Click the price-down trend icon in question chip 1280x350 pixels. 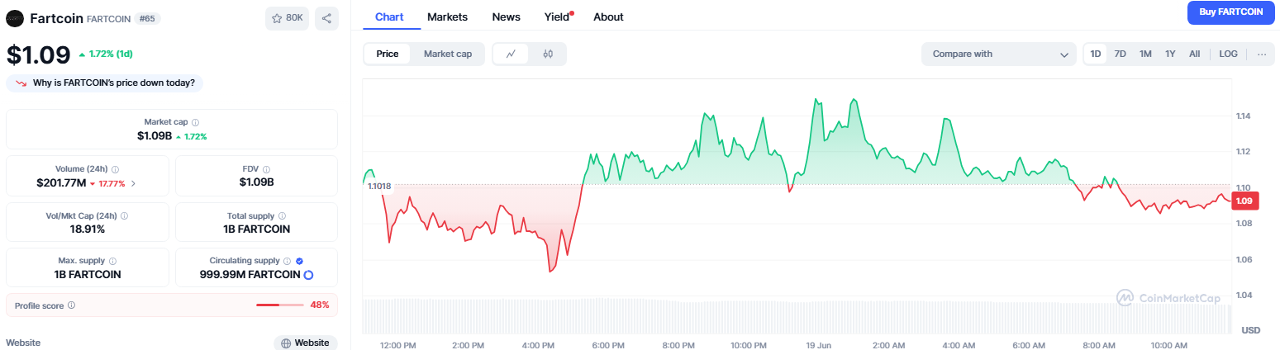coord(21,83)
